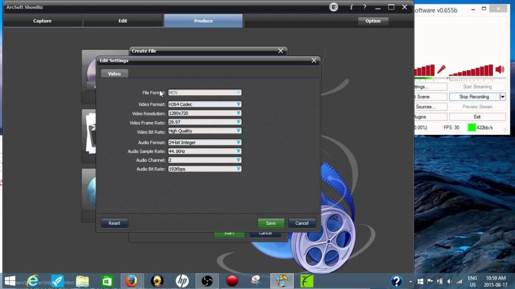The height and width of the screenshot is (289, 515).
Task: Open the HP app from the taskbar
Action: (x=183, y=280)
